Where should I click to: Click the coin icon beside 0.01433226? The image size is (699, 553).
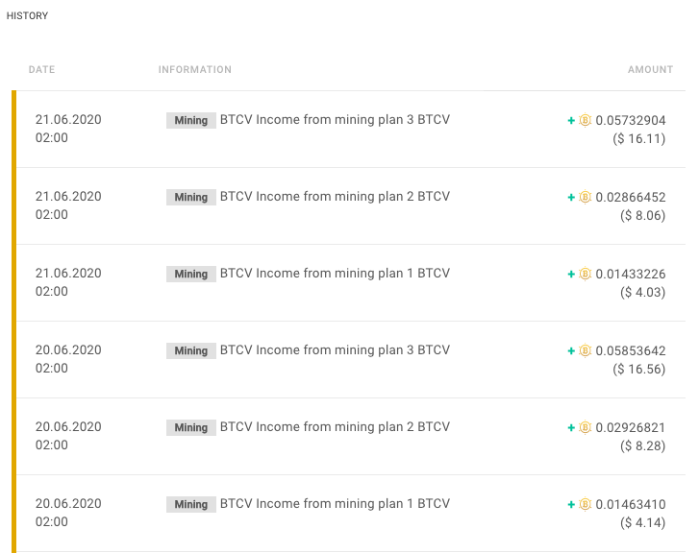585,274
